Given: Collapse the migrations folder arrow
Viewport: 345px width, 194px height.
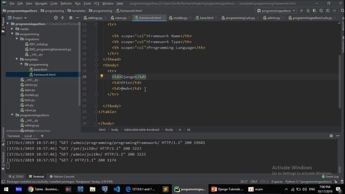Looking at the screenshot, I should click(x=17, y=39).
